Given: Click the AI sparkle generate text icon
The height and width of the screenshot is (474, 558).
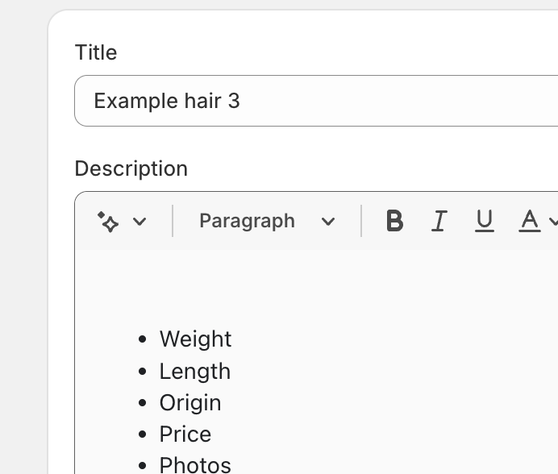Looking at the screenshot, I should (108, 221).
